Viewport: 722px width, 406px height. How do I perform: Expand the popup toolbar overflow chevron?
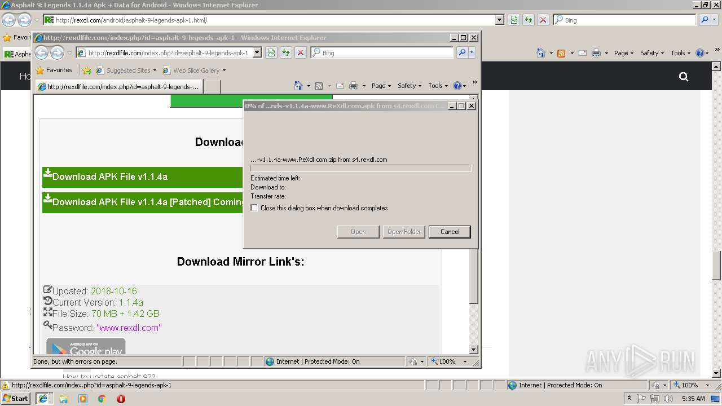(474, 82)
